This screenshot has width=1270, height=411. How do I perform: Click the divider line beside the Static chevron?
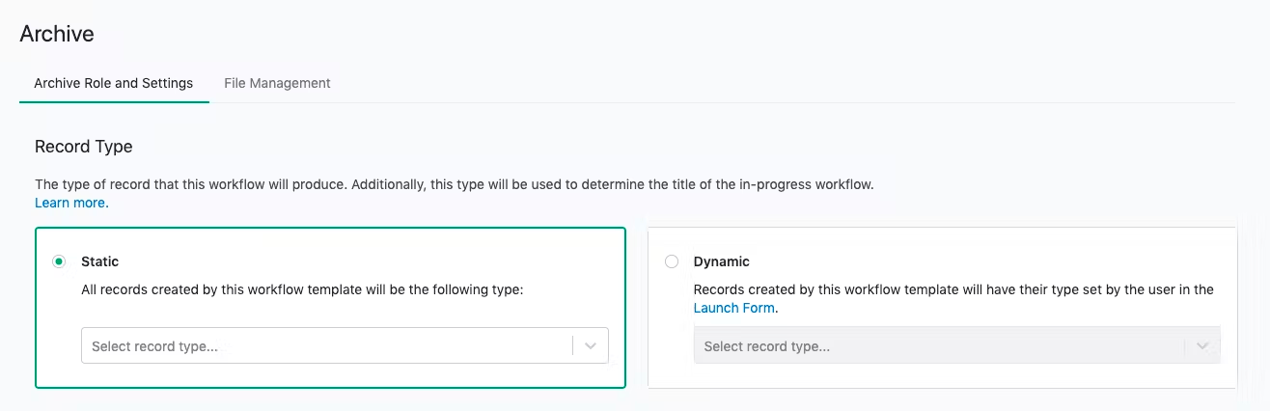pos(573,346)
